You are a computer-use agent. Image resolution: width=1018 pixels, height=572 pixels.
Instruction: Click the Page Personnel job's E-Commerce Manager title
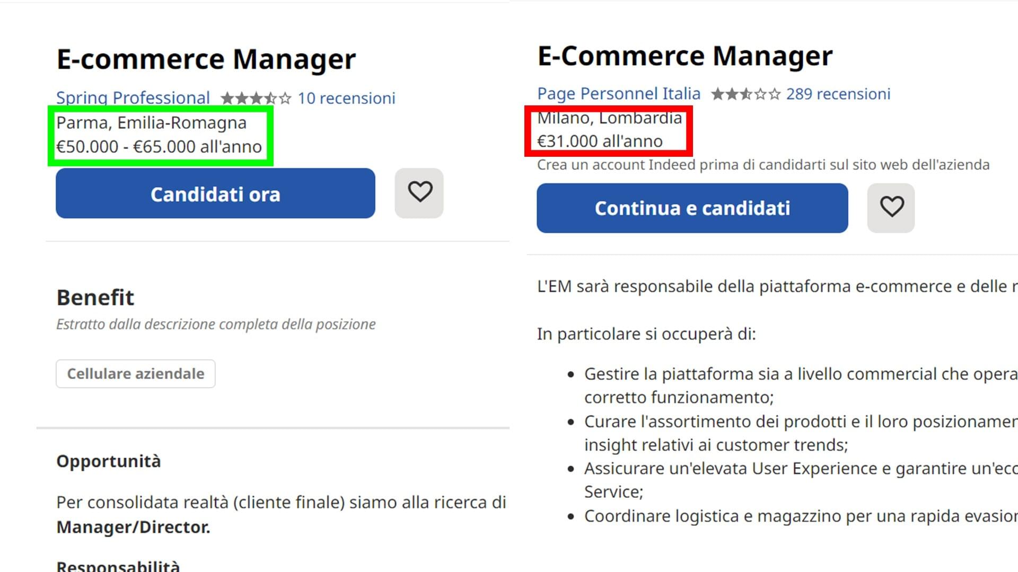[x=685, y=56]
